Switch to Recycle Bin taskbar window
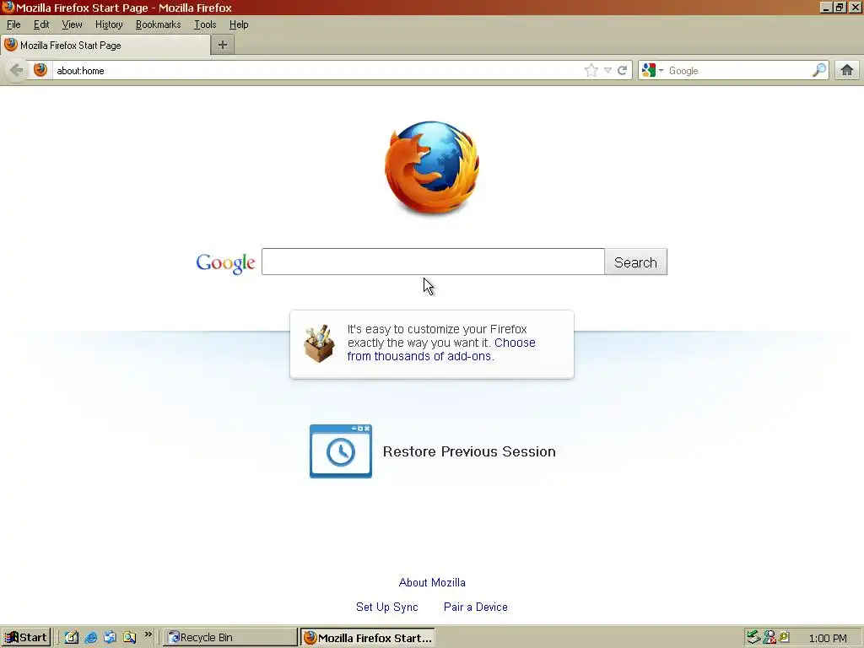This screenshot has width=864, height=648. click(229, 638)
